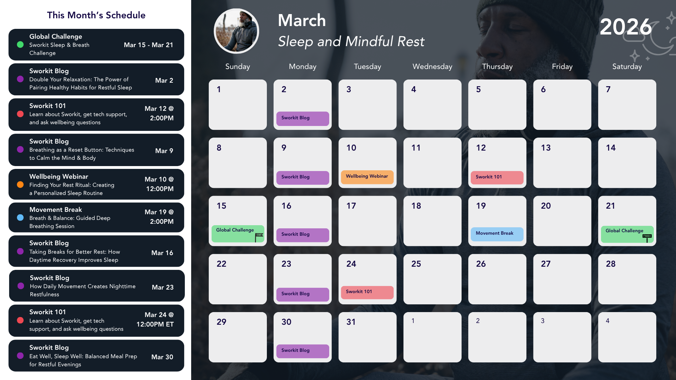676x380 pixels.
Task: Click the red dot beside Mar 12 Sworkit 101
Action: (x=20, y=114)
